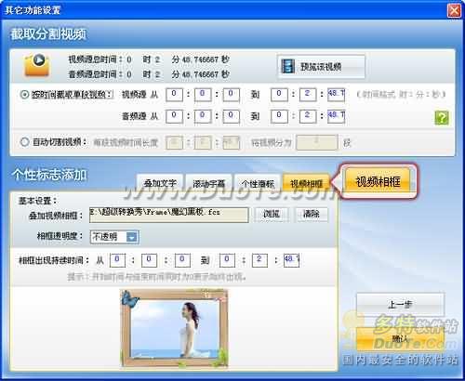Open the 相框透明度 dropdown
This screenshot has width=465, height=381.
click(x=114, y=237)
